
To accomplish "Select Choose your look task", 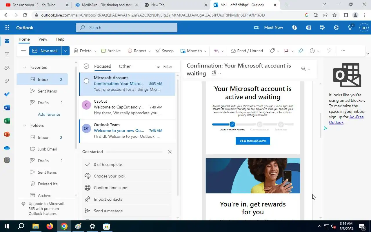I will [x=127, y=176].
